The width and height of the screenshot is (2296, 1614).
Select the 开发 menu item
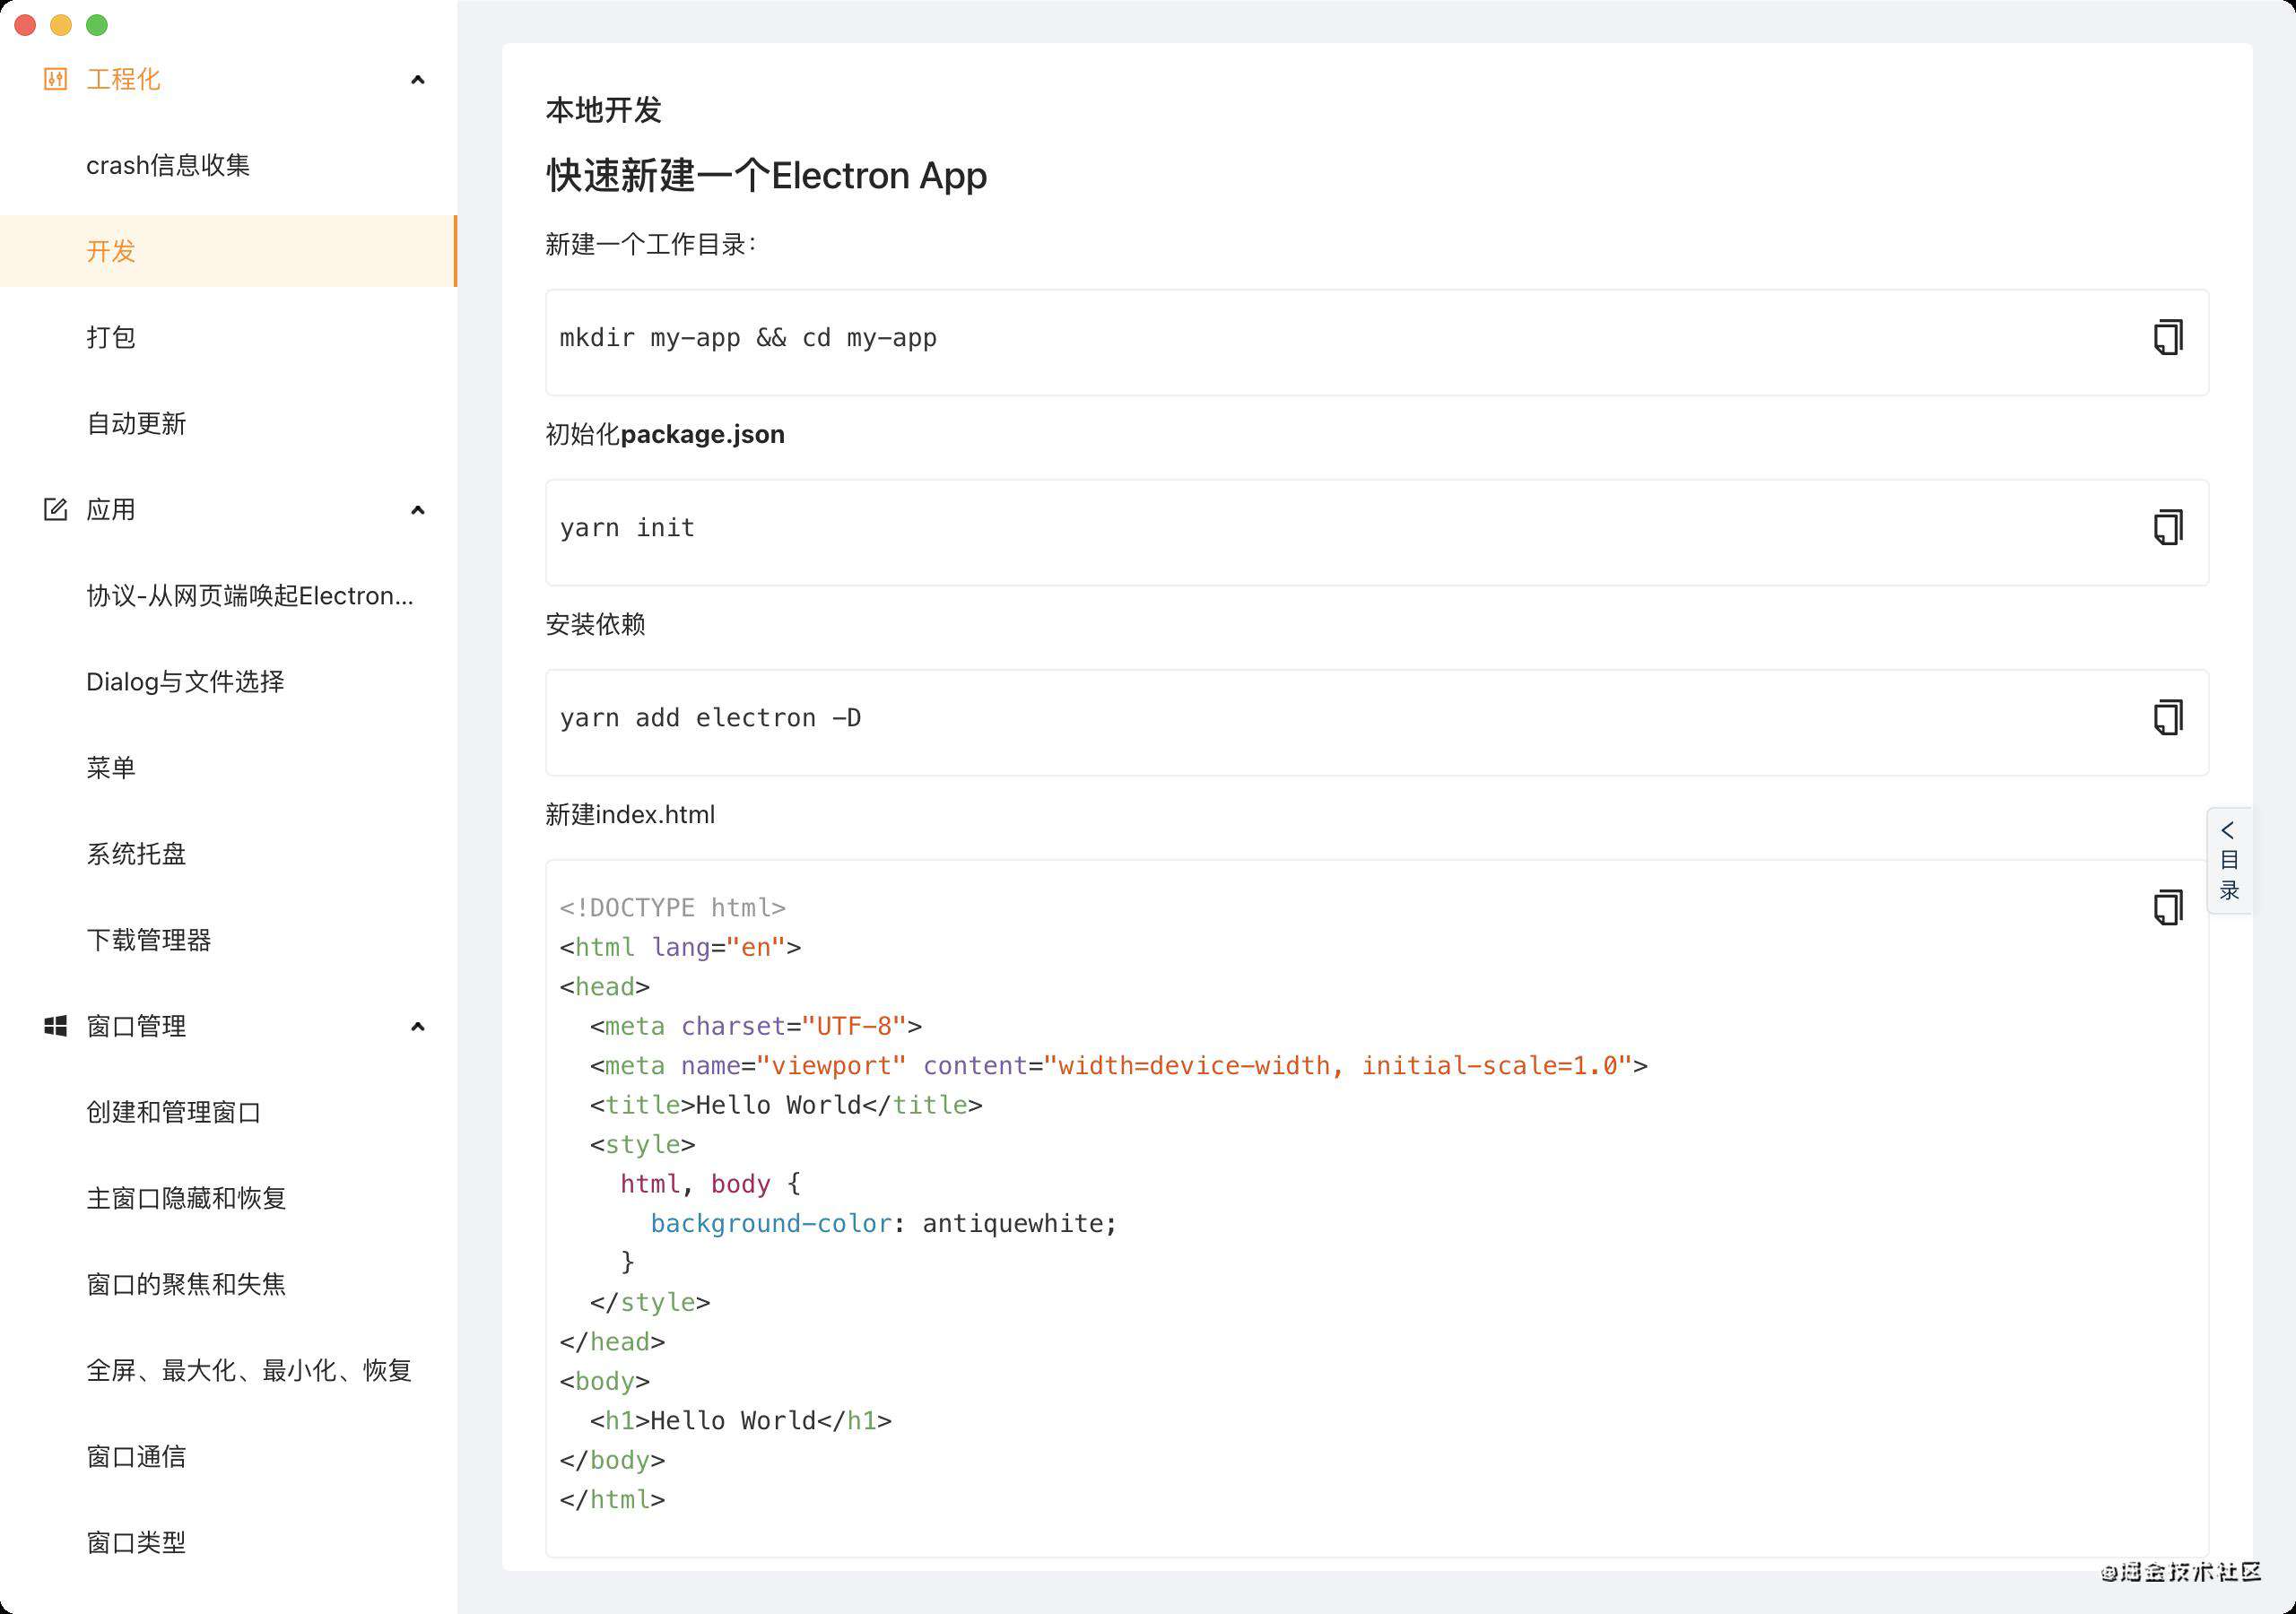228,251
